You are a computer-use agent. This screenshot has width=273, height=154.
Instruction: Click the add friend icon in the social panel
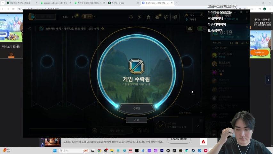(231, 43)
